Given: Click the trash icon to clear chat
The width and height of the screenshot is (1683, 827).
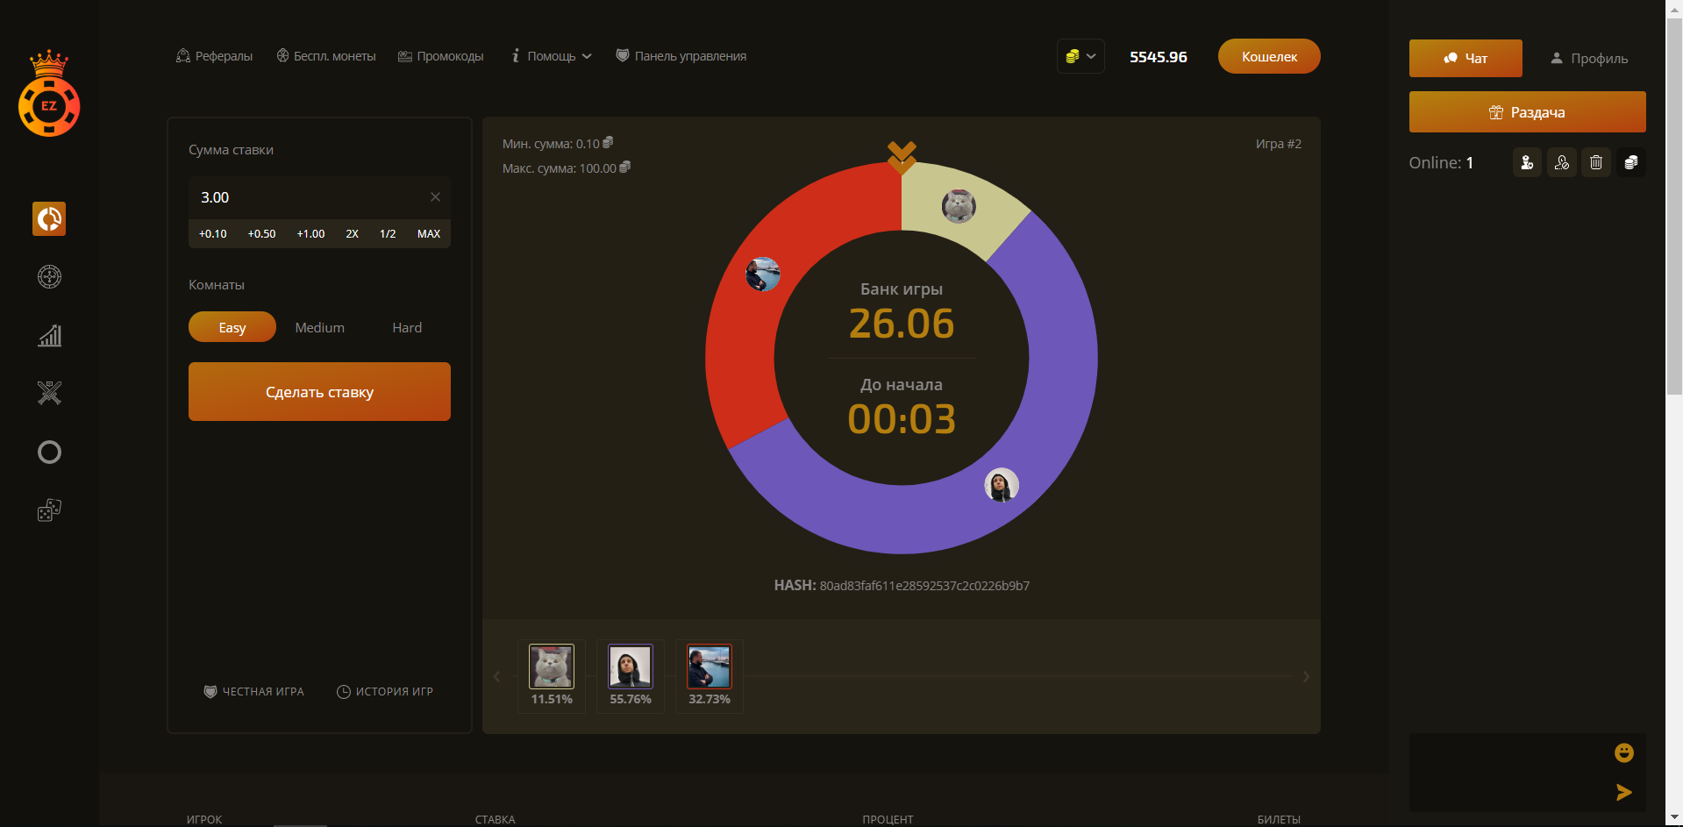Looking at the screenshot, I should pyautogui.click(x=1595, y=162).
